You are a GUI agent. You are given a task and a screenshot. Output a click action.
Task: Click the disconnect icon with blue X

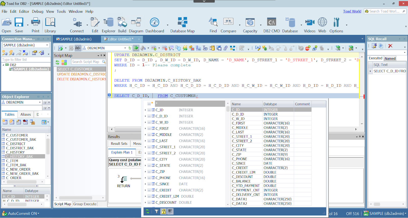pyautogui.click(x=25, y=53)
